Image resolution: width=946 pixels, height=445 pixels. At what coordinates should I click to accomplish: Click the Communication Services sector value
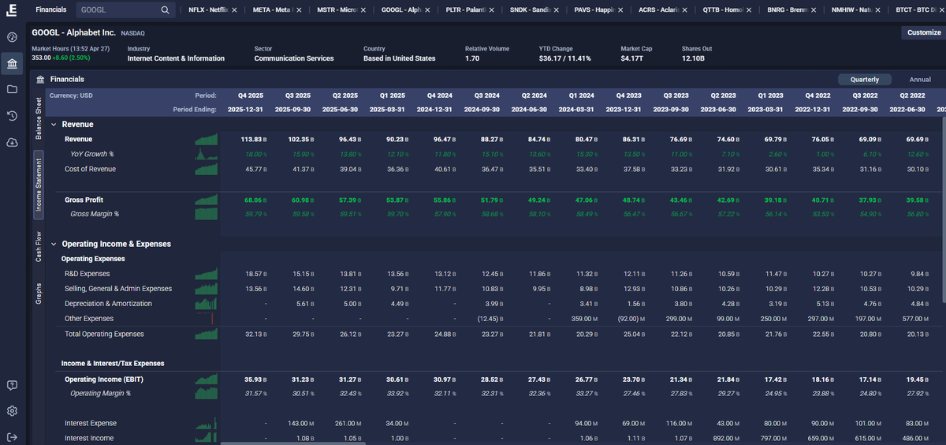coord(294,58)
